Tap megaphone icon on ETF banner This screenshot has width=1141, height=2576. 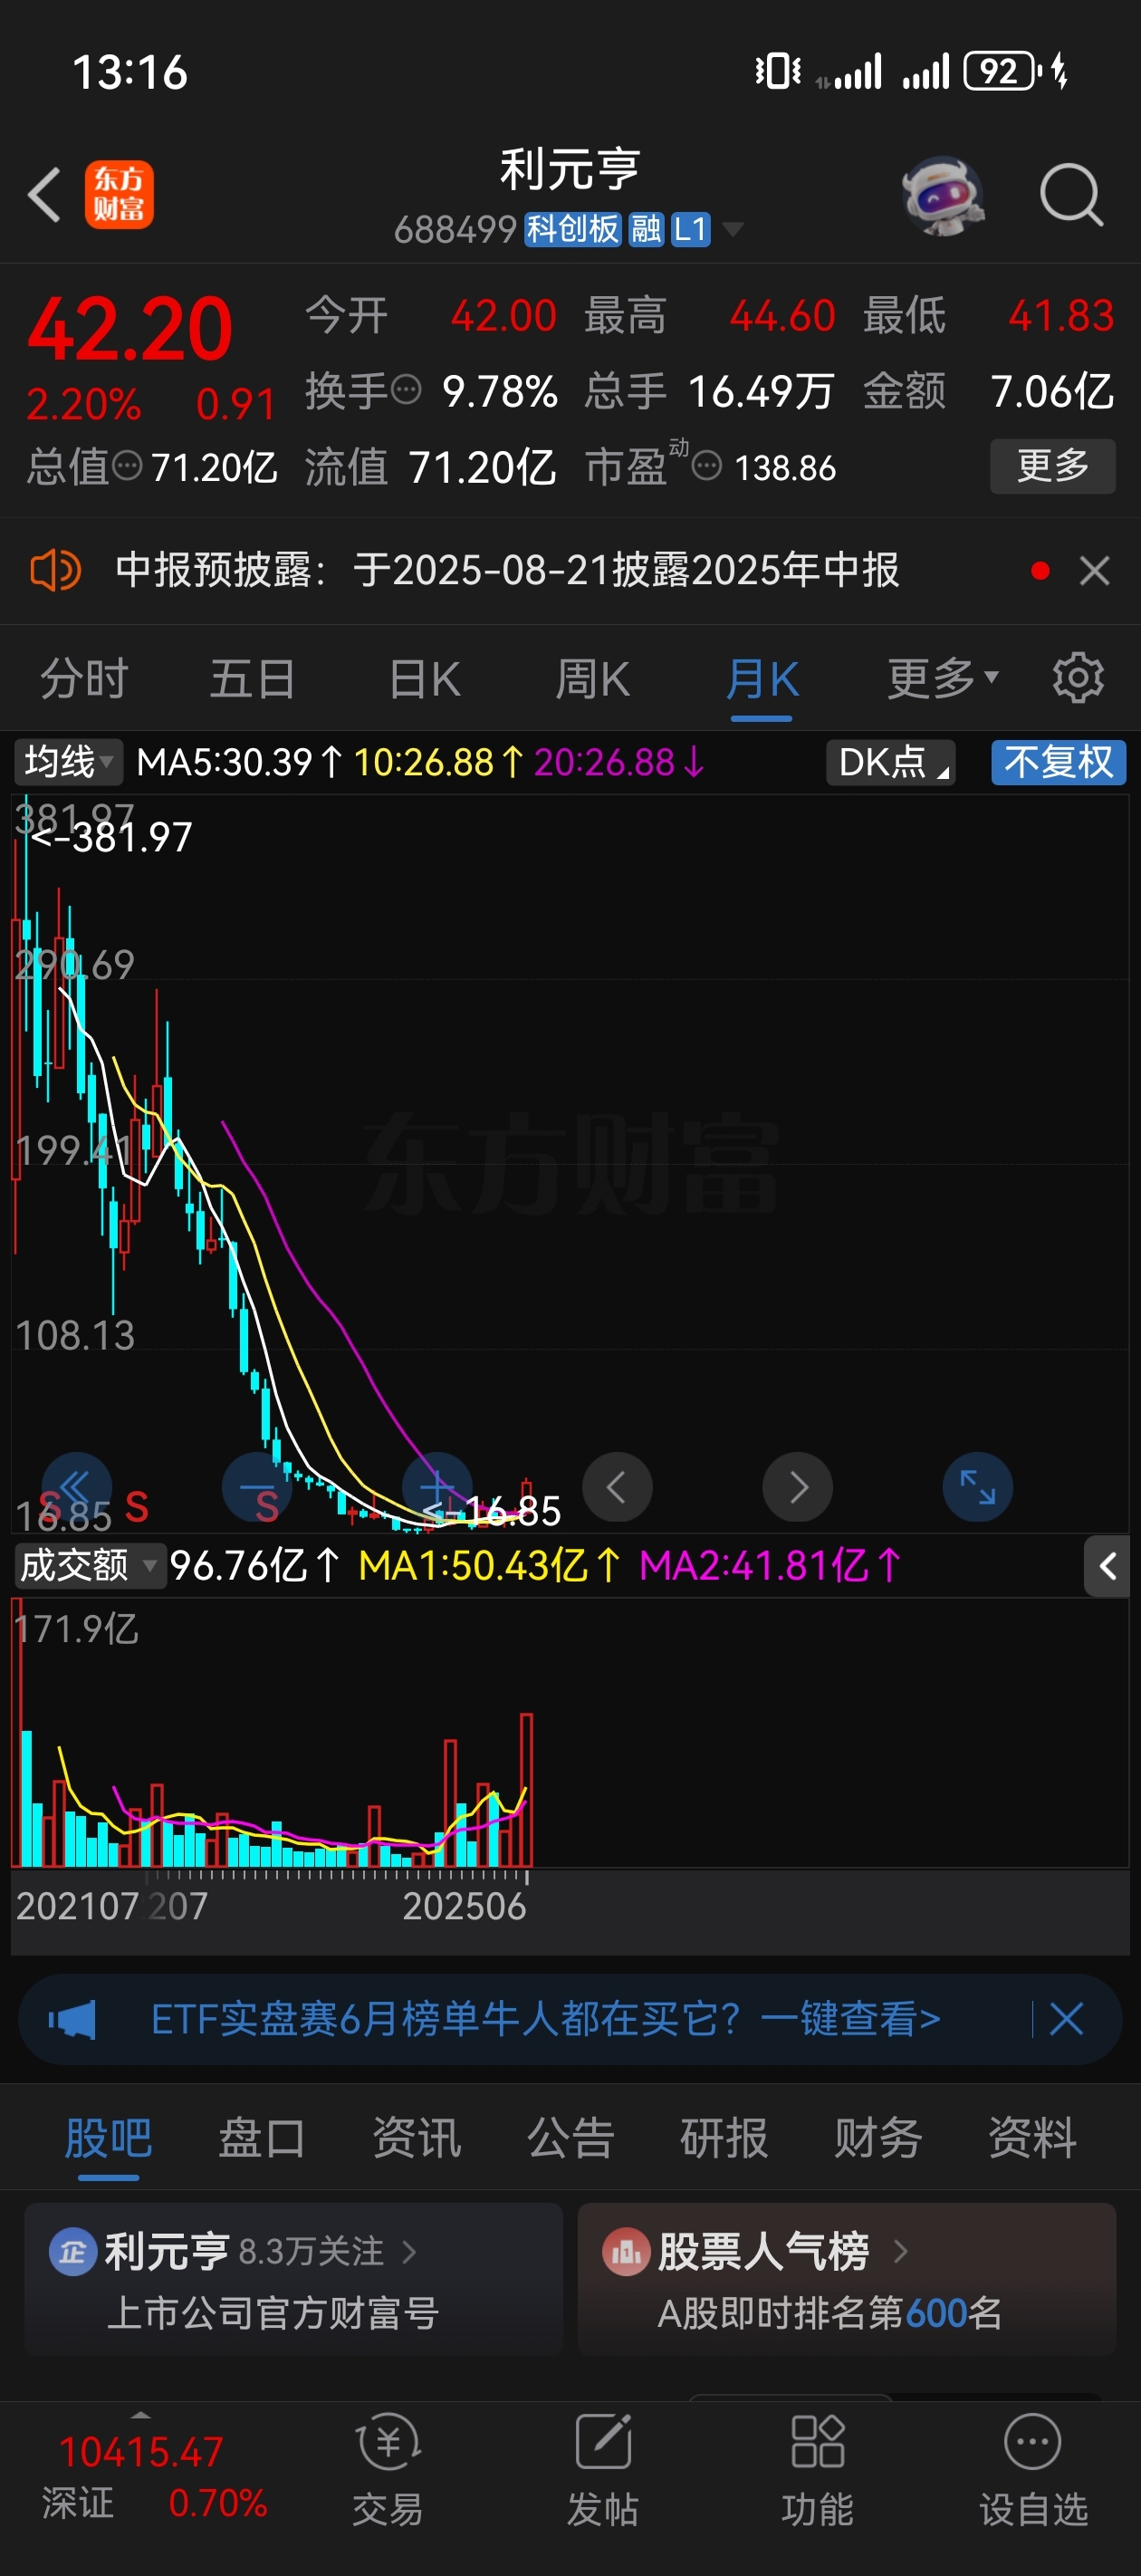(x=72, y=2019)
